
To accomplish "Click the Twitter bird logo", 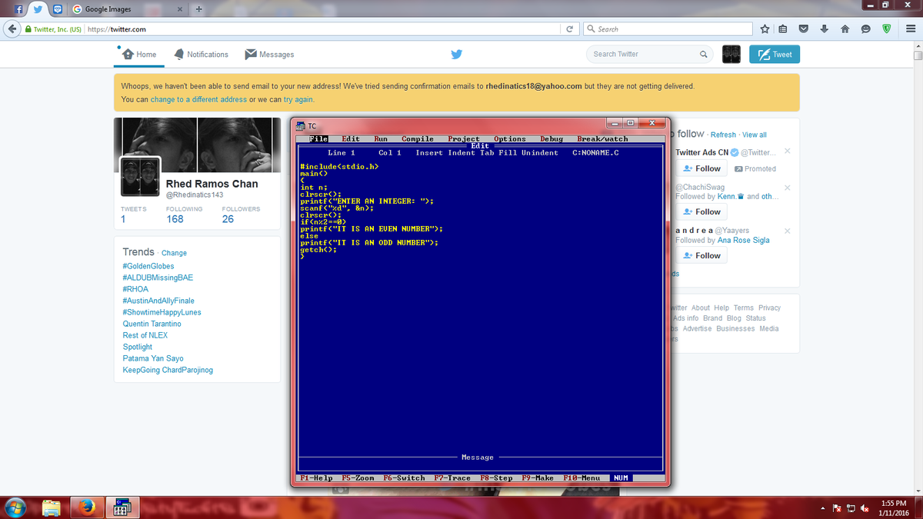I will tap(456, 54).
